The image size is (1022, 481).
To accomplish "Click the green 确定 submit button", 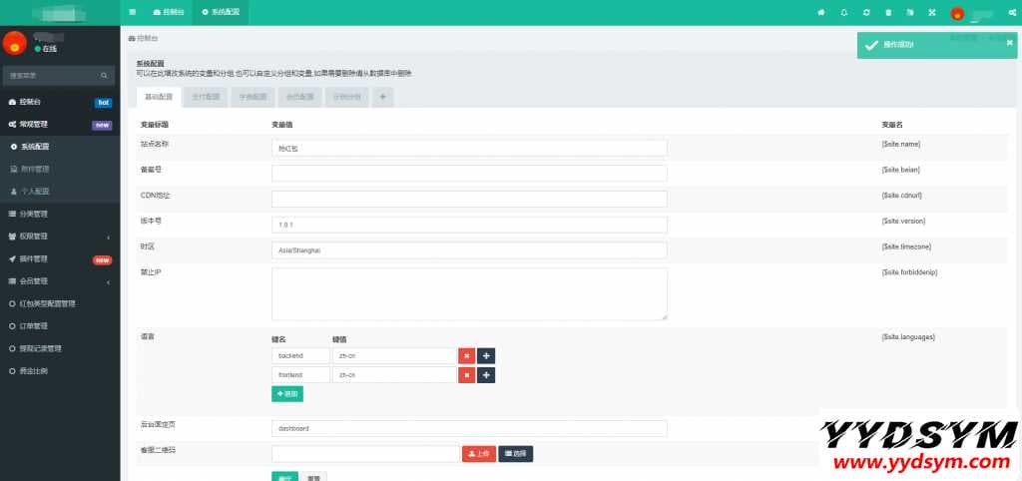I will [284, 476].
